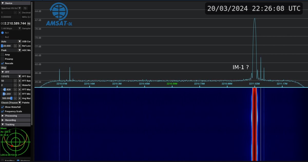The image size is (308, 162).
Task: Select the Rx2 receiver channel
Action: (x=3, y=37)
